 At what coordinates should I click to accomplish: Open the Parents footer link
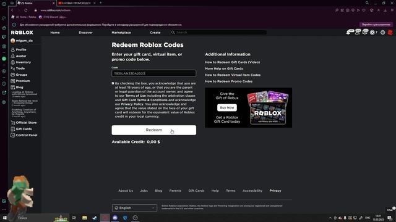click(x=175, y=191)
